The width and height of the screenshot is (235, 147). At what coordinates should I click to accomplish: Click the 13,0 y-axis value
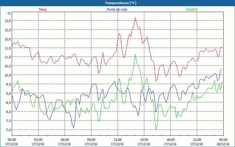(8, 21)
